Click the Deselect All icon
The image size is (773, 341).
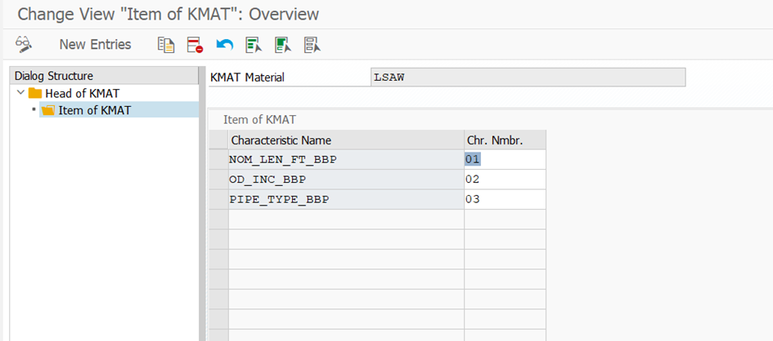312,44
